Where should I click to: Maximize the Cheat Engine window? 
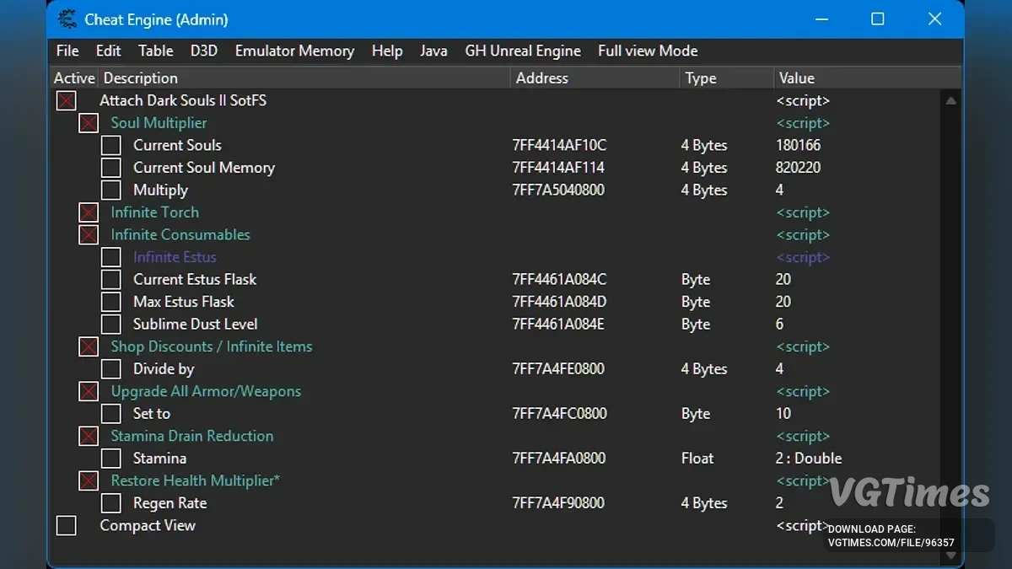(877, 19)
